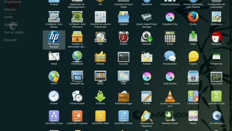
Task: Open KPPP dialer
Action: point(54,78)
